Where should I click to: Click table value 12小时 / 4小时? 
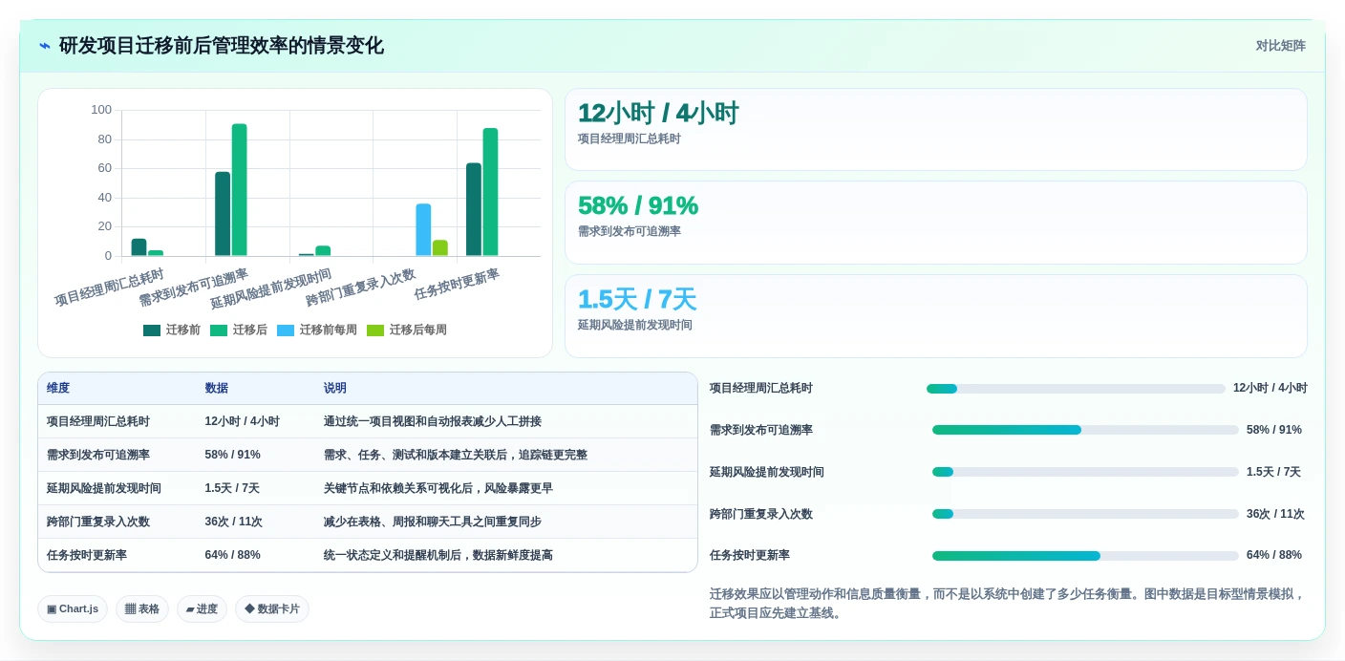[x=243, y=422]
